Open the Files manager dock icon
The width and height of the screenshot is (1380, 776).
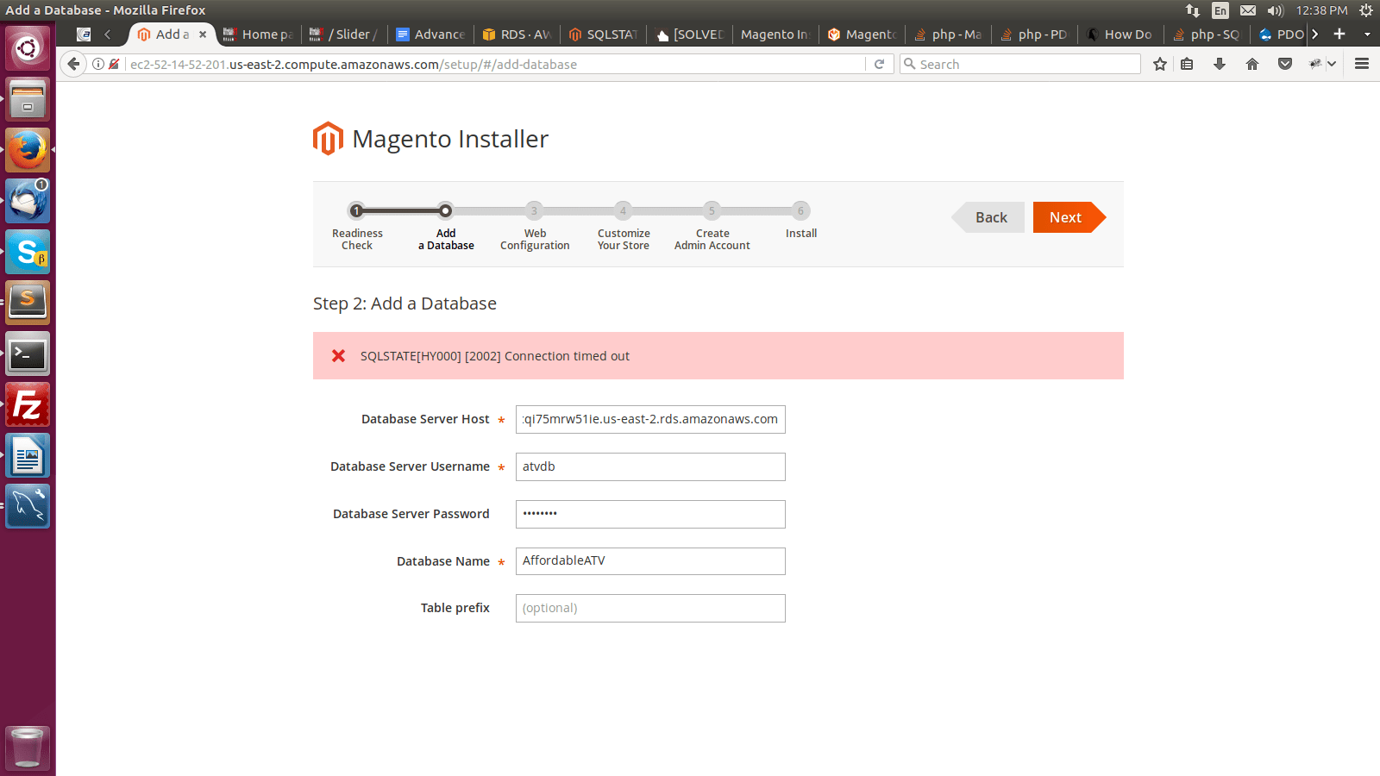pyautogui.click(x=28, y=99)
